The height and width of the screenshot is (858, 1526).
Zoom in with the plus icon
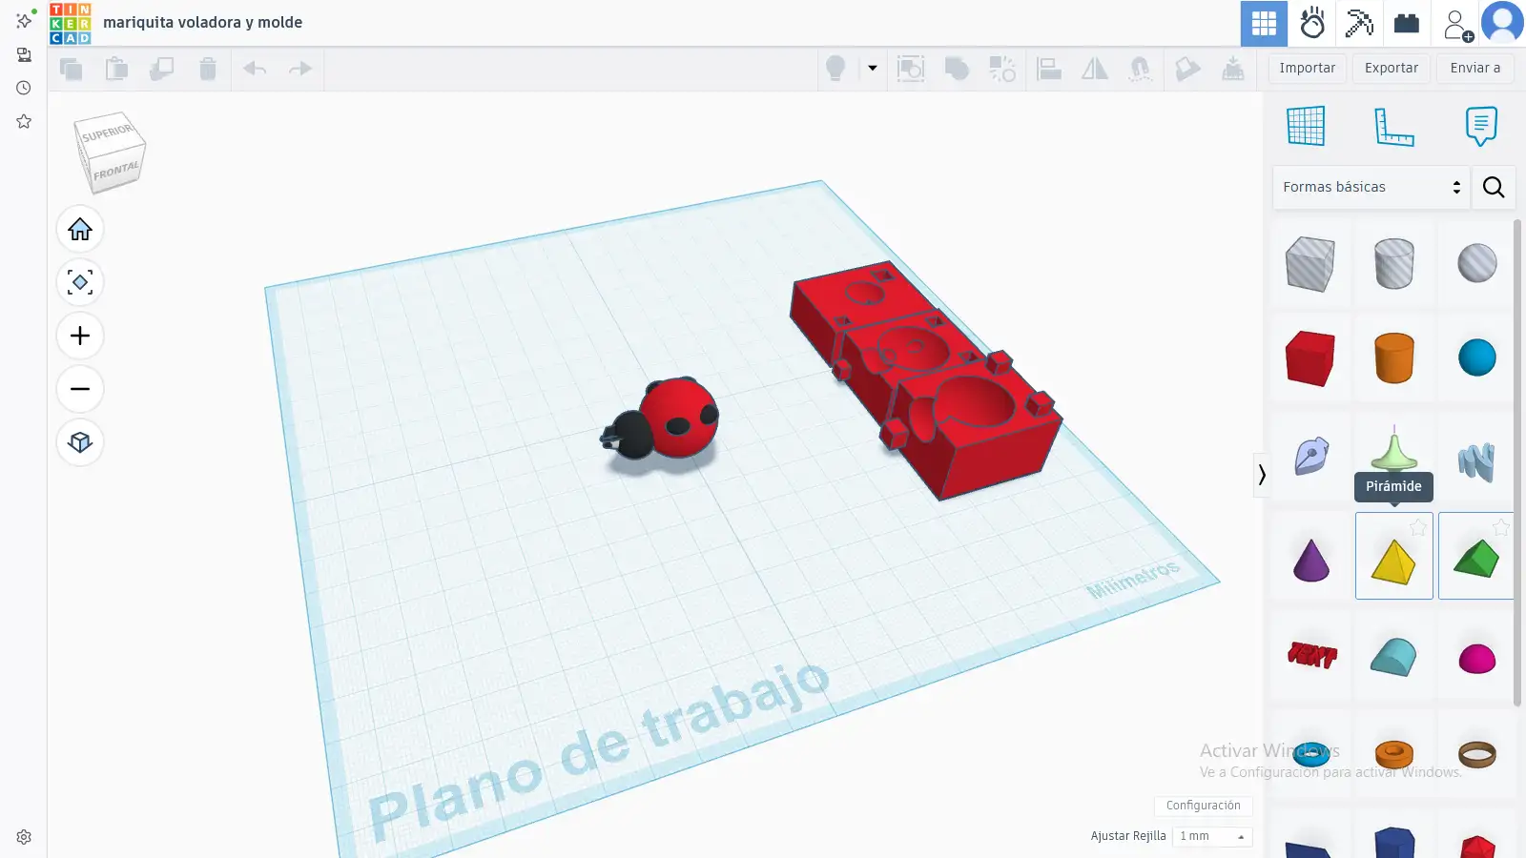pos(80,337)
